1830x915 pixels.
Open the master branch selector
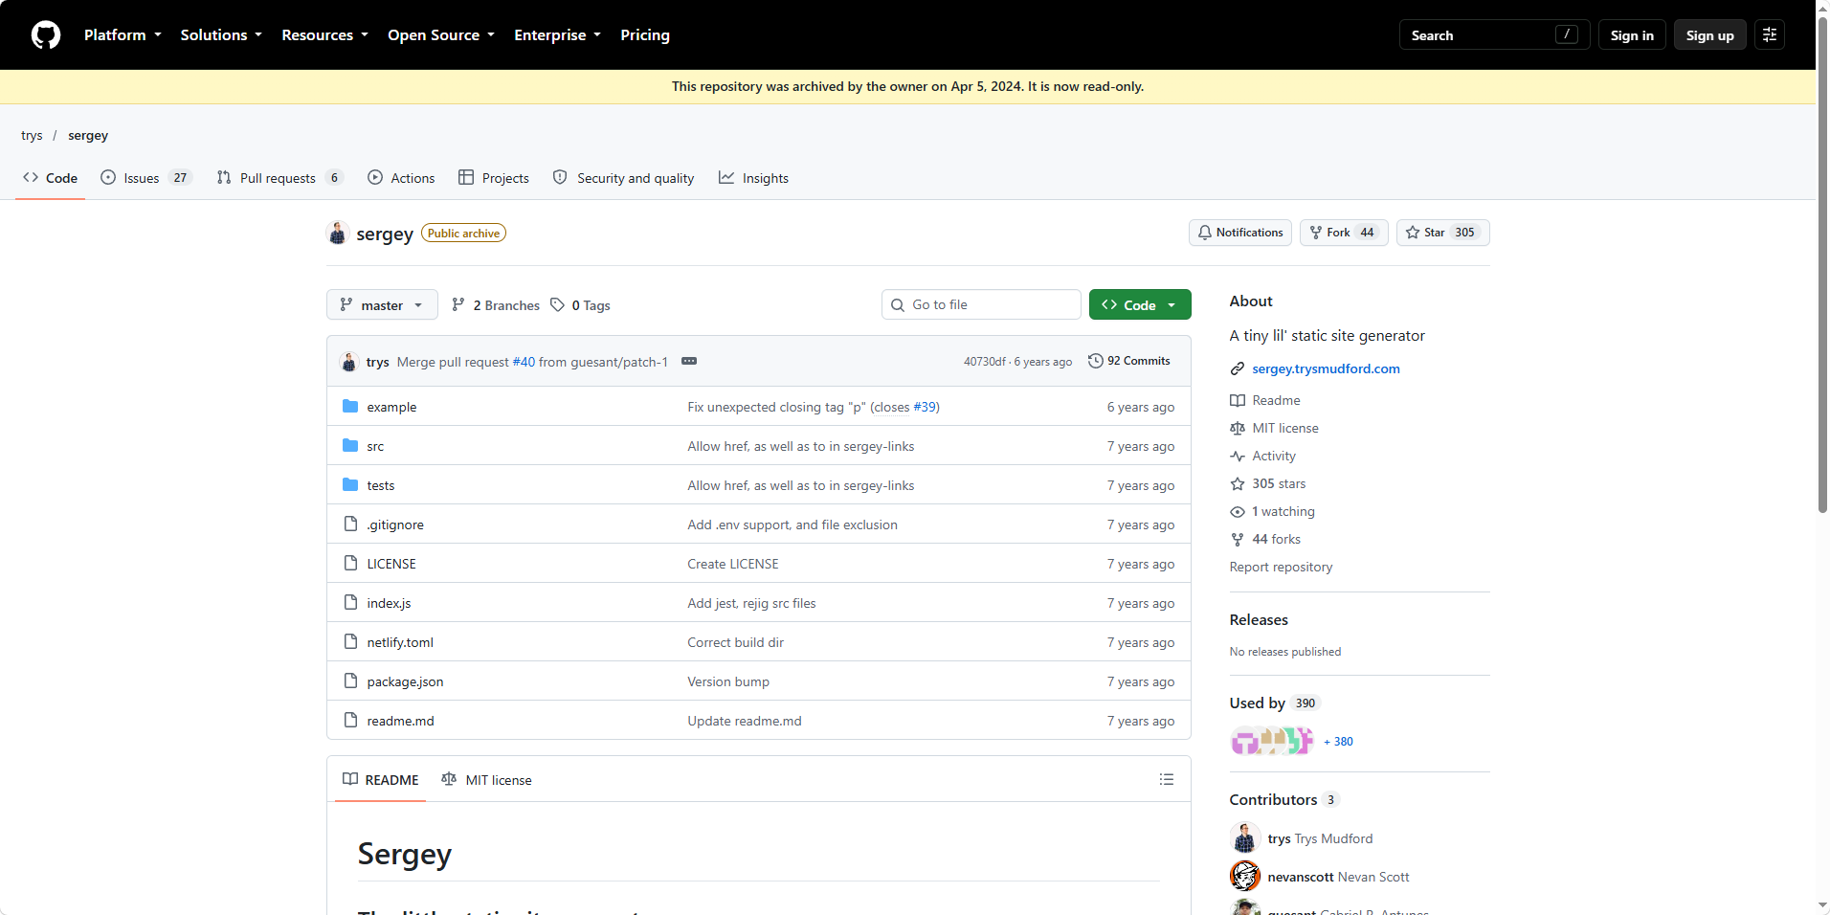(382, 304)
